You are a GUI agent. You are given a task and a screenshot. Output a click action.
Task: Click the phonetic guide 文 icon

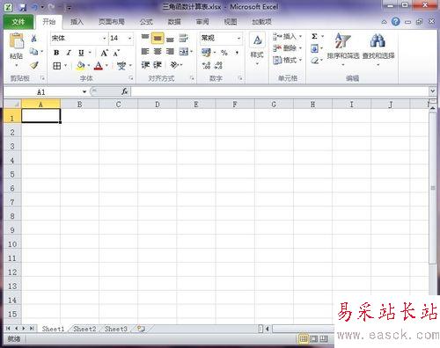pos(121,66)
